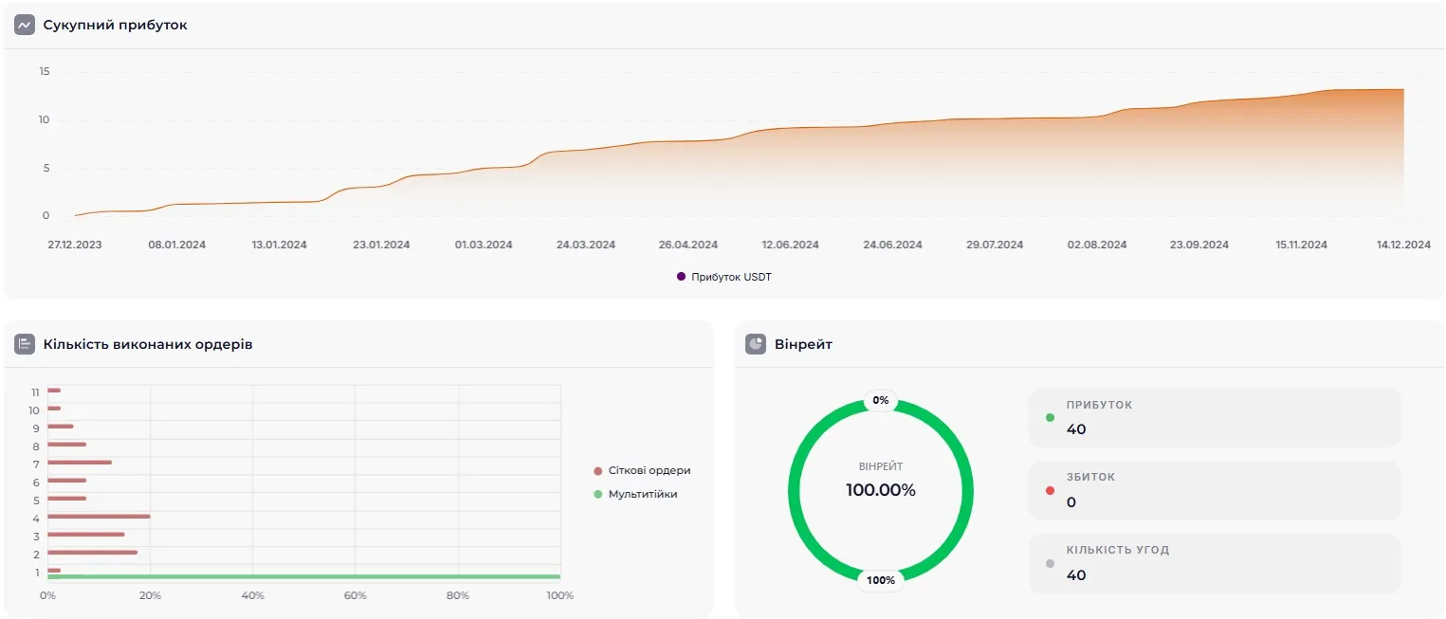1446x619 pixels.
Task: Click the line chart icon beside Сукупний прибуток
Action: tap(25, 26)
